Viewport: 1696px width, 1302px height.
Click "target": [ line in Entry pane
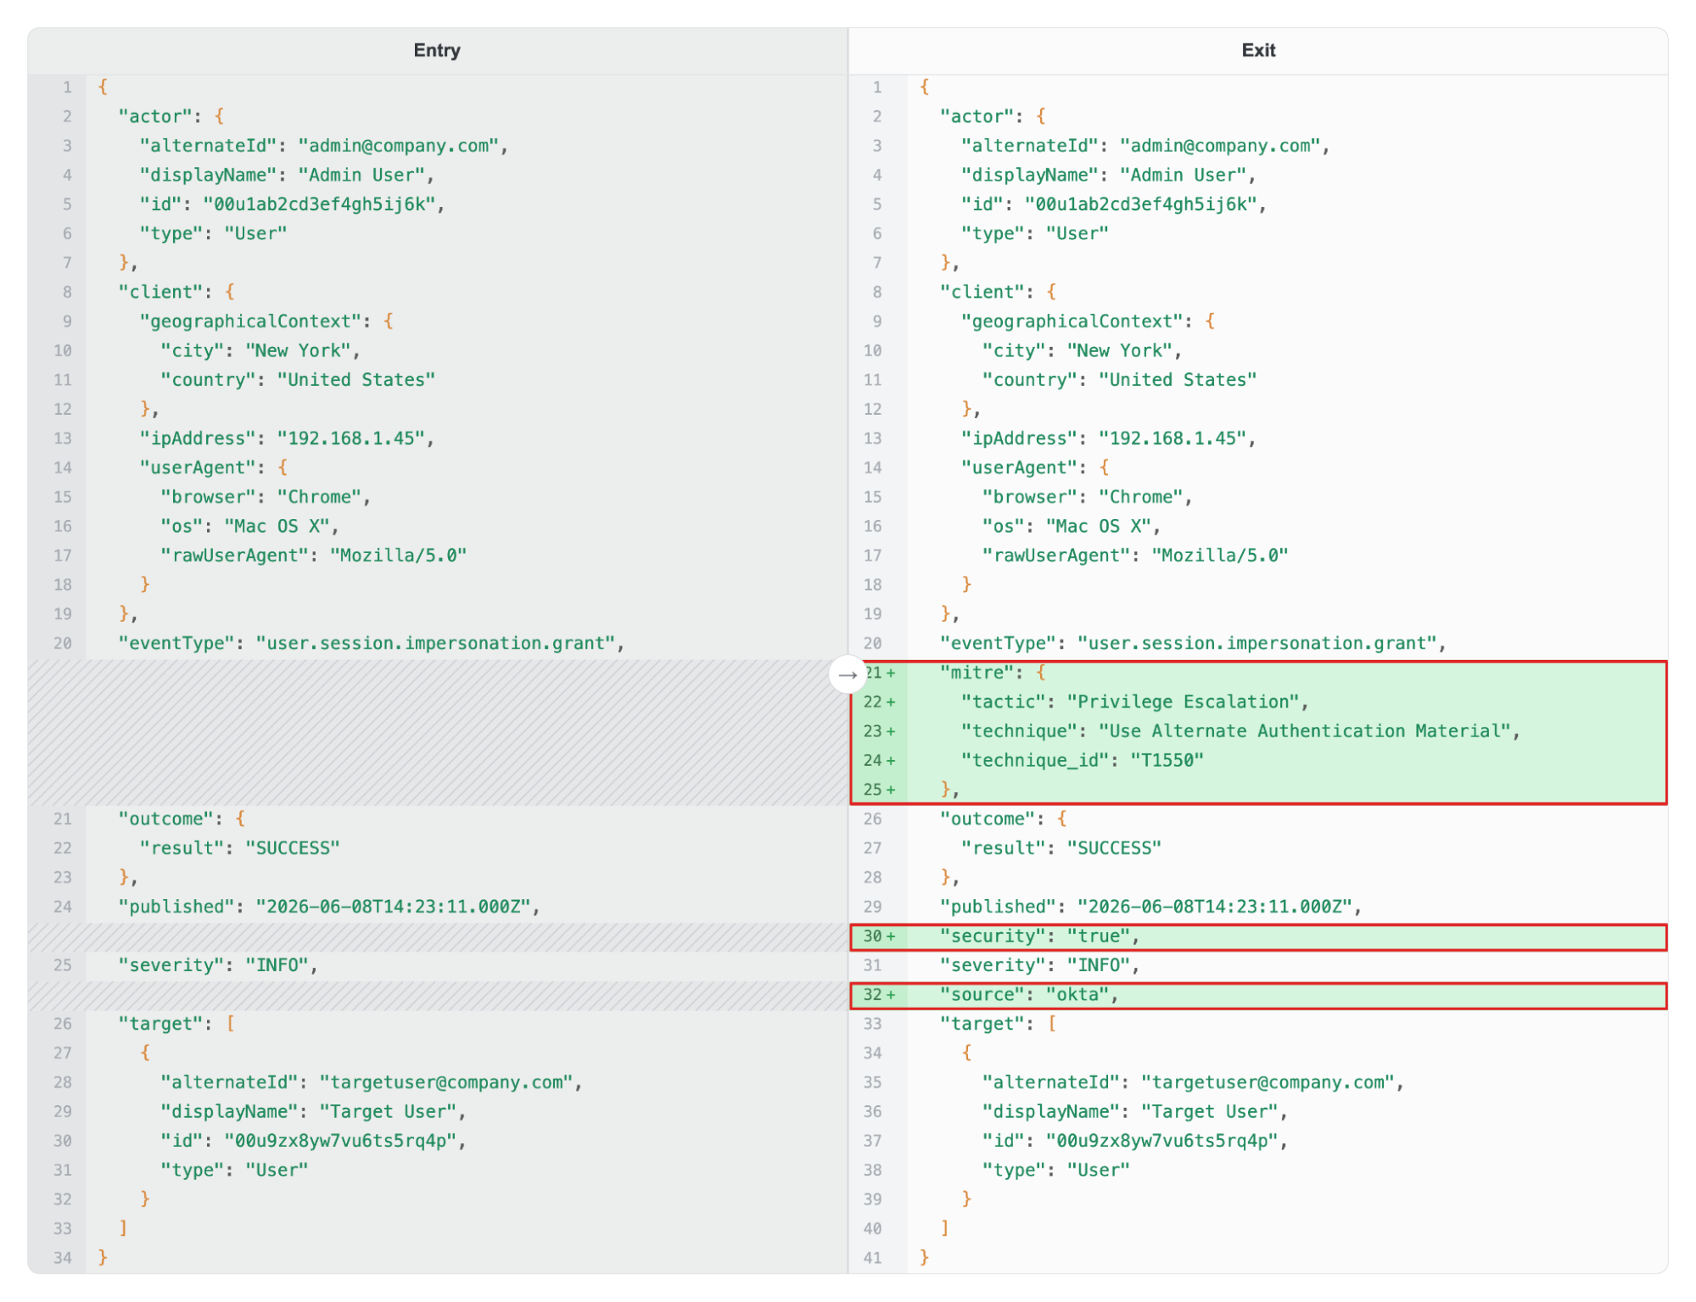[x=176, y=1024]
